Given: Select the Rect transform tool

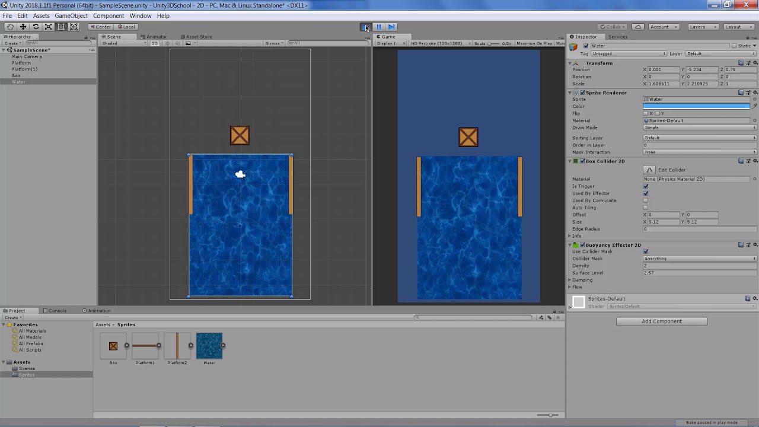Looking at the screenshot, I should [x=61, y=27].
